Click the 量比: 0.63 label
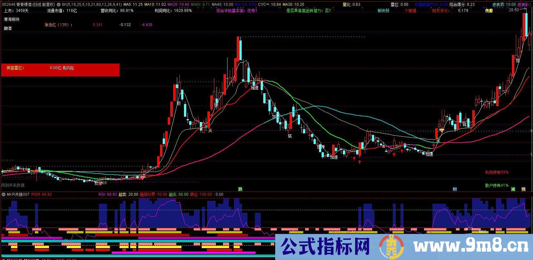The image size is (533, 260). 351,4
